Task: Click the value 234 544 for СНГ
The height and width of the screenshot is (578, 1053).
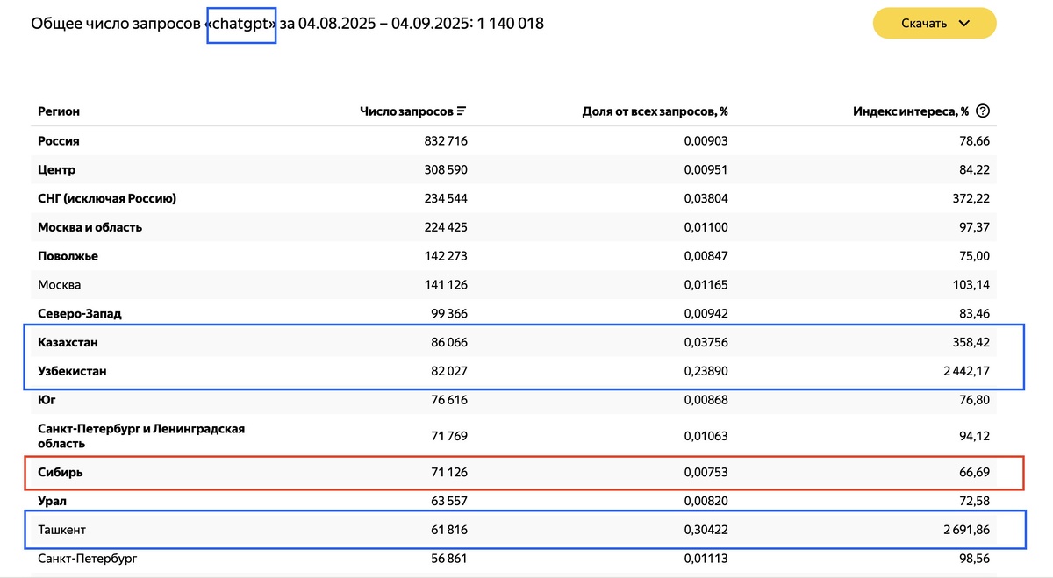Action: coord(446,198)
